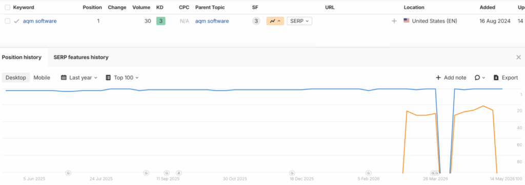Screen dimensions: 525x185
Task: Click the file icon in Export
Action: point(496,78)
